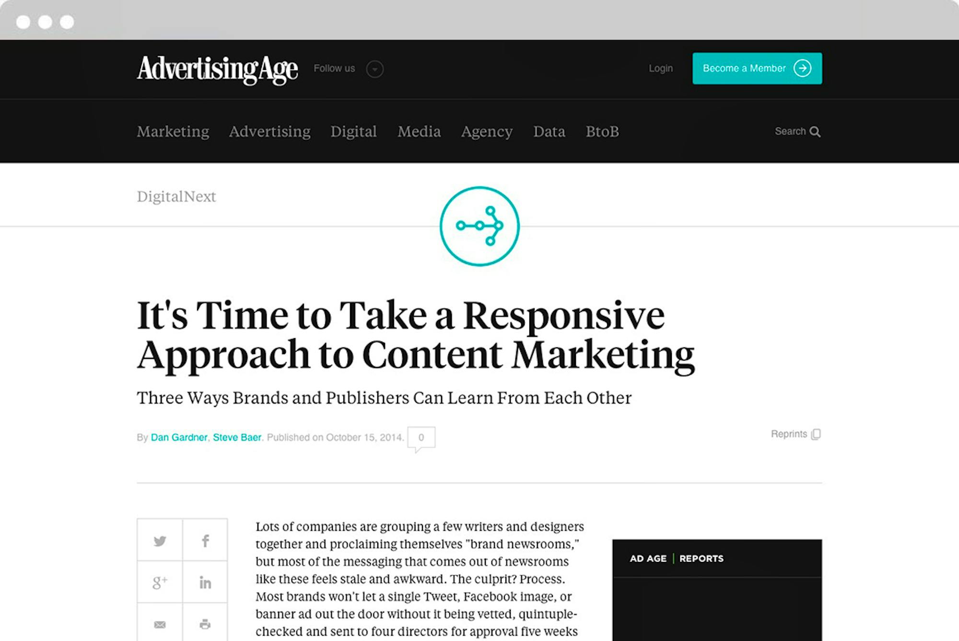This screenshot has height=641, width=959.
Task: Share article via Twitter icon
Action: coord(160,541)
